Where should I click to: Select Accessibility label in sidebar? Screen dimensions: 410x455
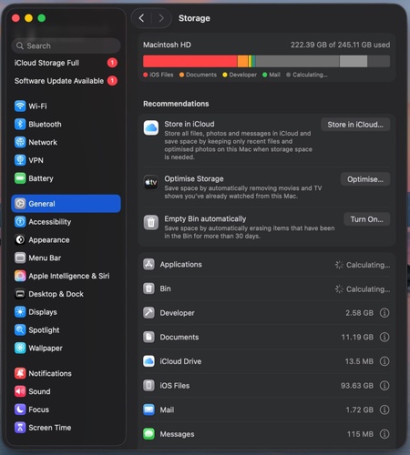[50, 222]
